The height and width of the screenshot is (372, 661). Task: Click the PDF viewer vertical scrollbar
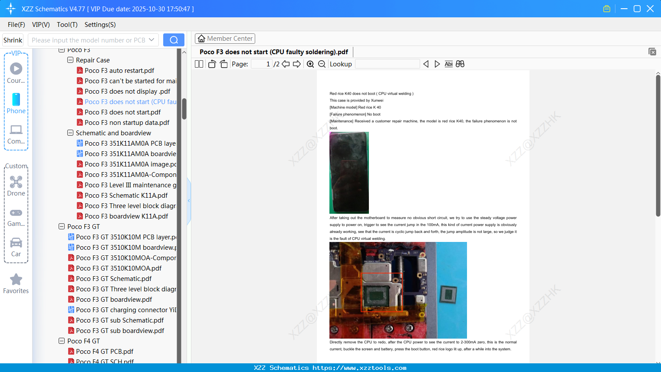[658, 145]
